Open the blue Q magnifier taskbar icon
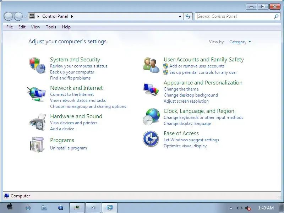The height and width of the screenshot is (213, 284). pyautogui.click(x=61, y=208)
